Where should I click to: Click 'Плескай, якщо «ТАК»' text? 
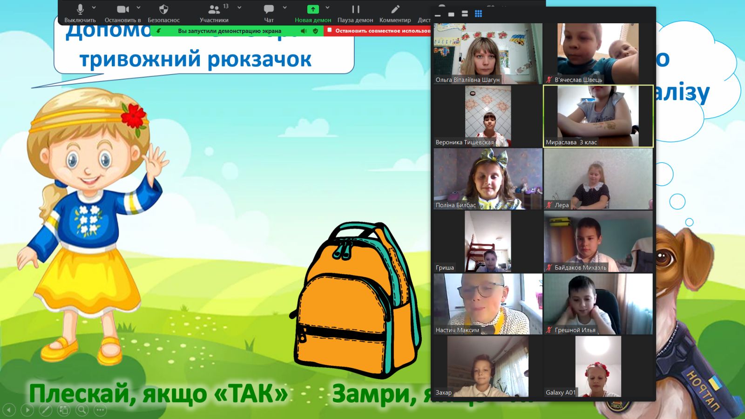pos(158,394)
